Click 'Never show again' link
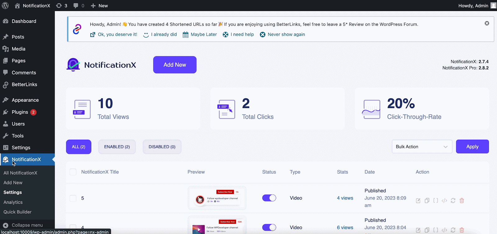 pos(286,34)
